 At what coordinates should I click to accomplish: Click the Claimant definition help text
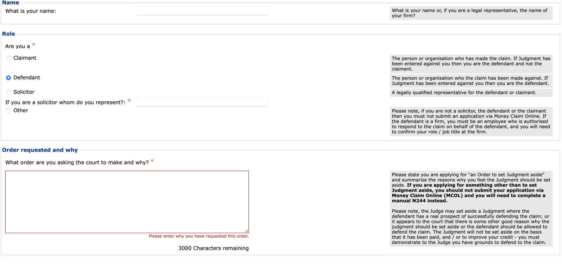(x=471, y=64)
